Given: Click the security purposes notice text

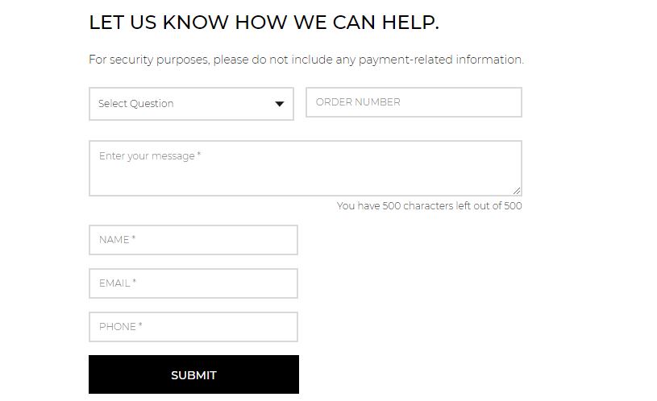Looking at the screenshot, I should tap(306, 60).
